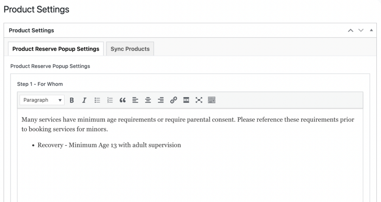This screenshot has height=202, width=381.
Task: Select Product Reserve Popup Settings tab
Action: 56,49
